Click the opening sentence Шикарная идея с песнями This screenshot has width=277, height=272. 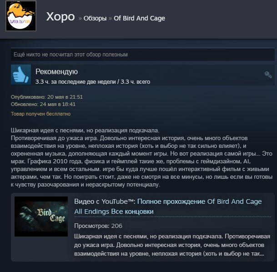click(85, 131)
